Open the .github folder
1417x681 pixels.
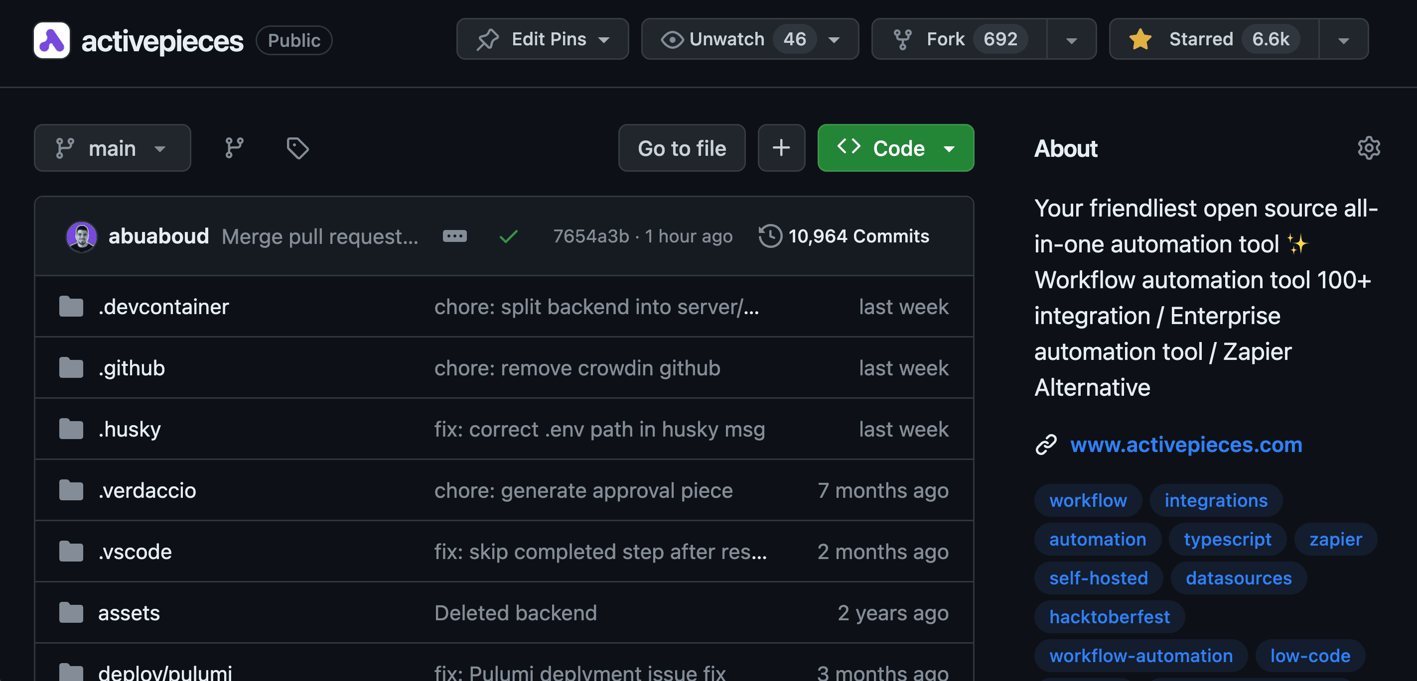tap(132, 368)
